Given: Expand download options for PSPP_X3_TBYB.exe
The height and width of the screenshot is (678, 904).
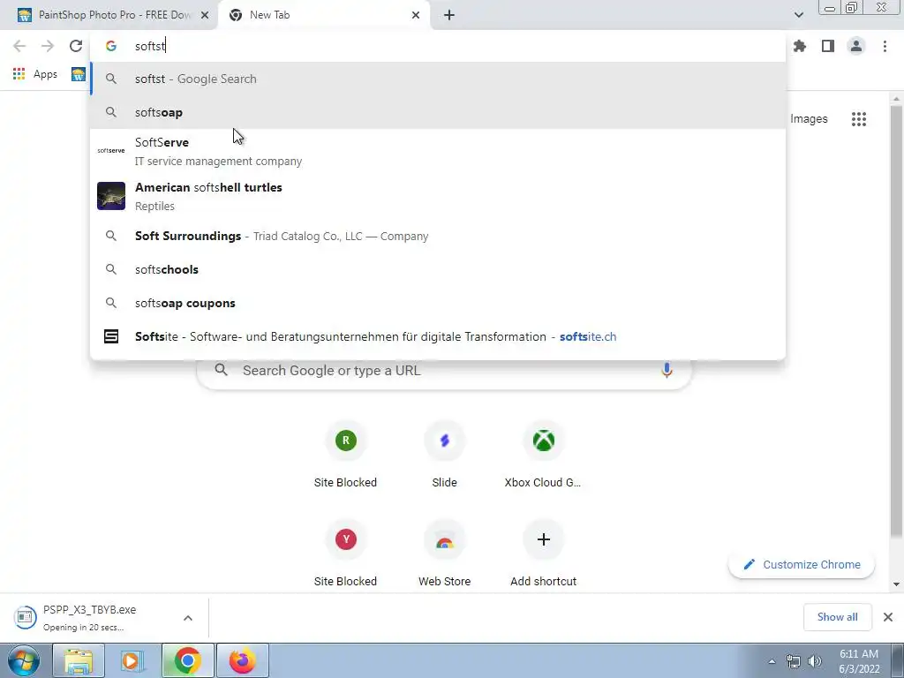Looking at the screenshot, I should 188,618.
